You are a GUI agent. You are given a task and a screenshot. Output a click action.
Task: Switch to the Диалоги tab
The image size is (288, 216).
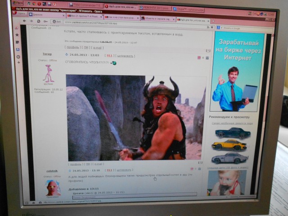45,15
